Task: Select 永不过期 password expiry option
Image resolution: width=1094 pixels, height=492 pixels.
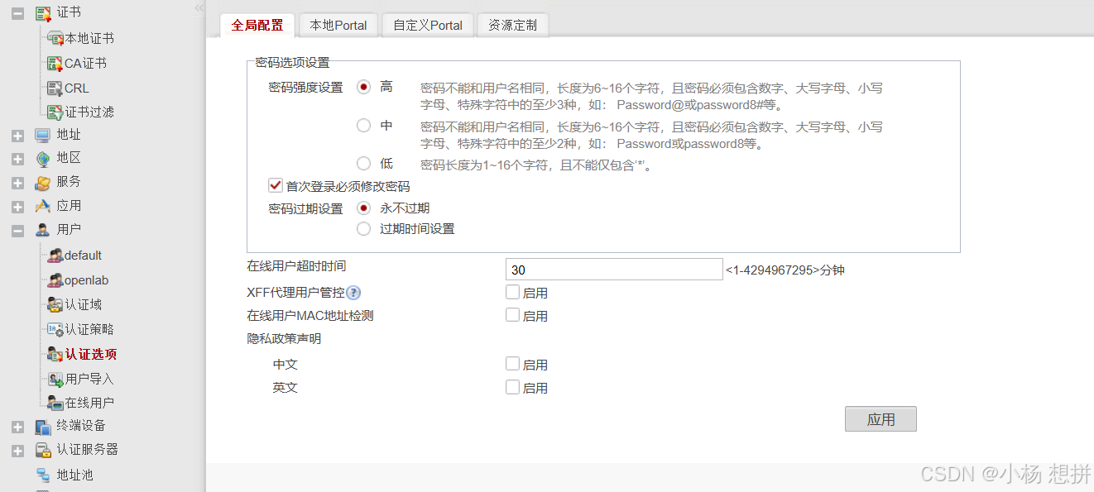Action: pos(363,208)
